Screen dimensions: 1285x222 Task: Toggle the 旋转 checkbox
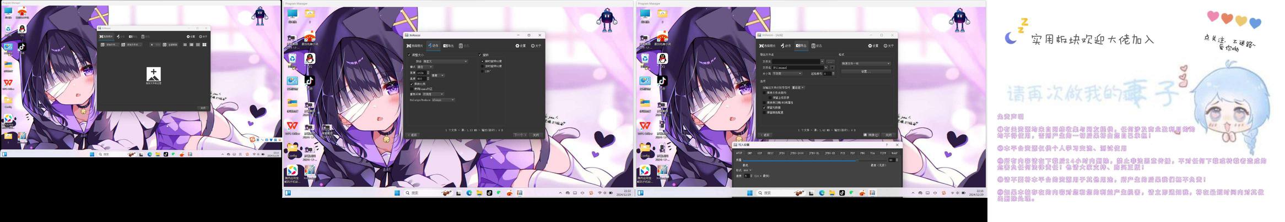point(480,55)
